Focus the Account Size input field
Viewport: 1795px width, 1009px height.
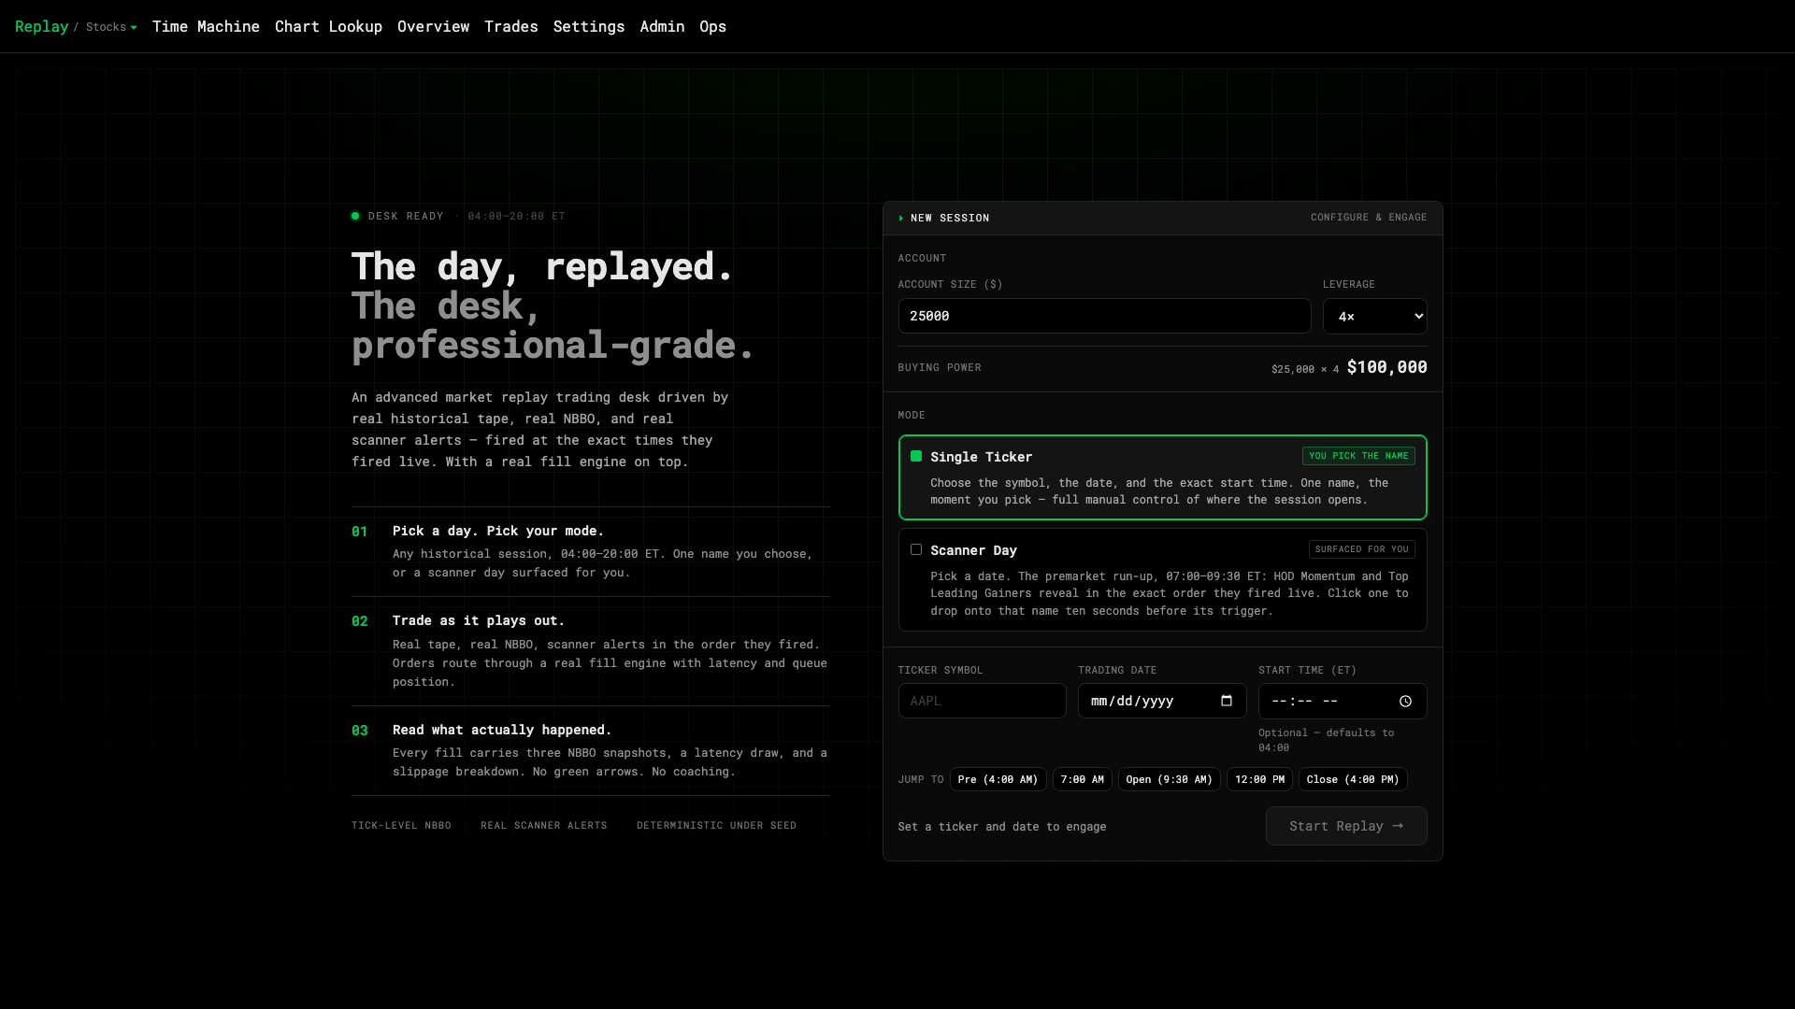click(x=1104, y=317)
